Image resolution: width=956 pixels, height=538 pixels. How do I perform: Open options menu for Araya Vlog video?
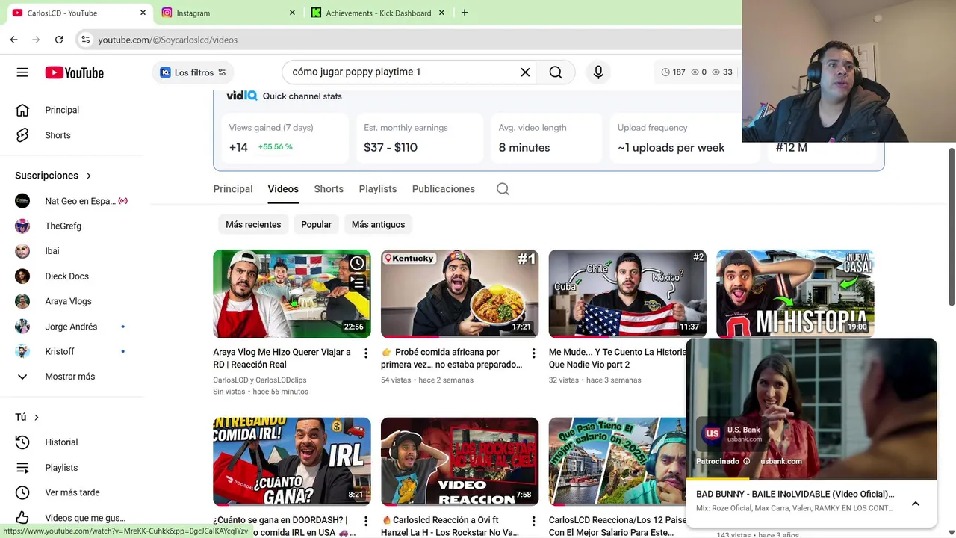(366, 353)
